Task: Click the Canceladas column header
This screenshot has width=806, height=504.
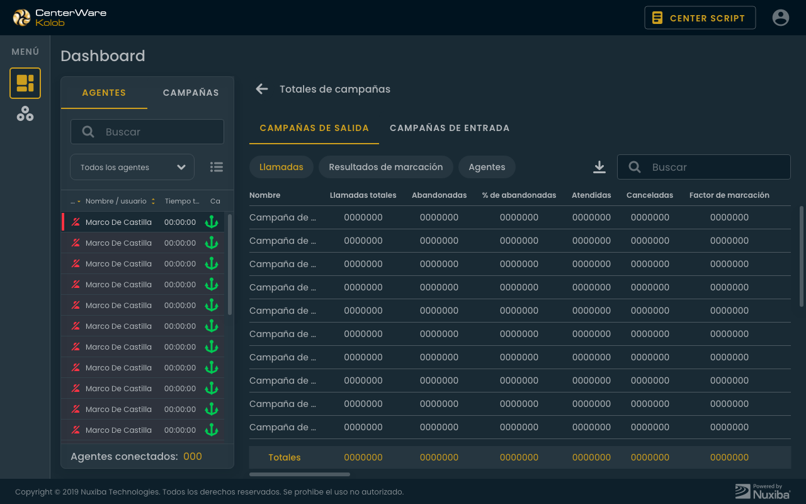Action: [650, 195]
